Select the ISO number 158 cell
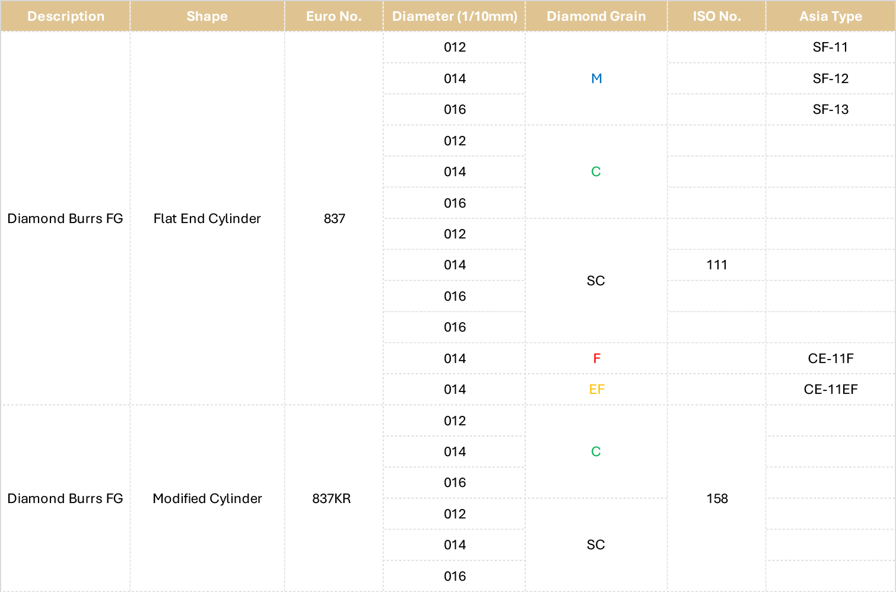This screenshot has width=896, height=592. (717, 498)
